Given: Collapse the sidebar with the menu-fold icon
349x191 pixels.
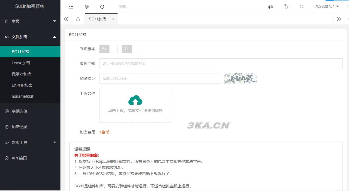Looking at the screenshot, I should pos(71,7).
